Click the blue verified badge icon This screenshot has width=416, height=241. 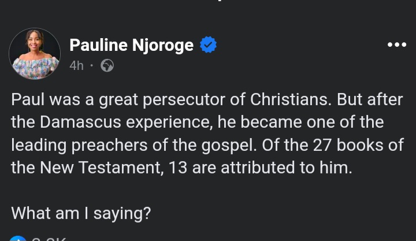tap(208, 45)
